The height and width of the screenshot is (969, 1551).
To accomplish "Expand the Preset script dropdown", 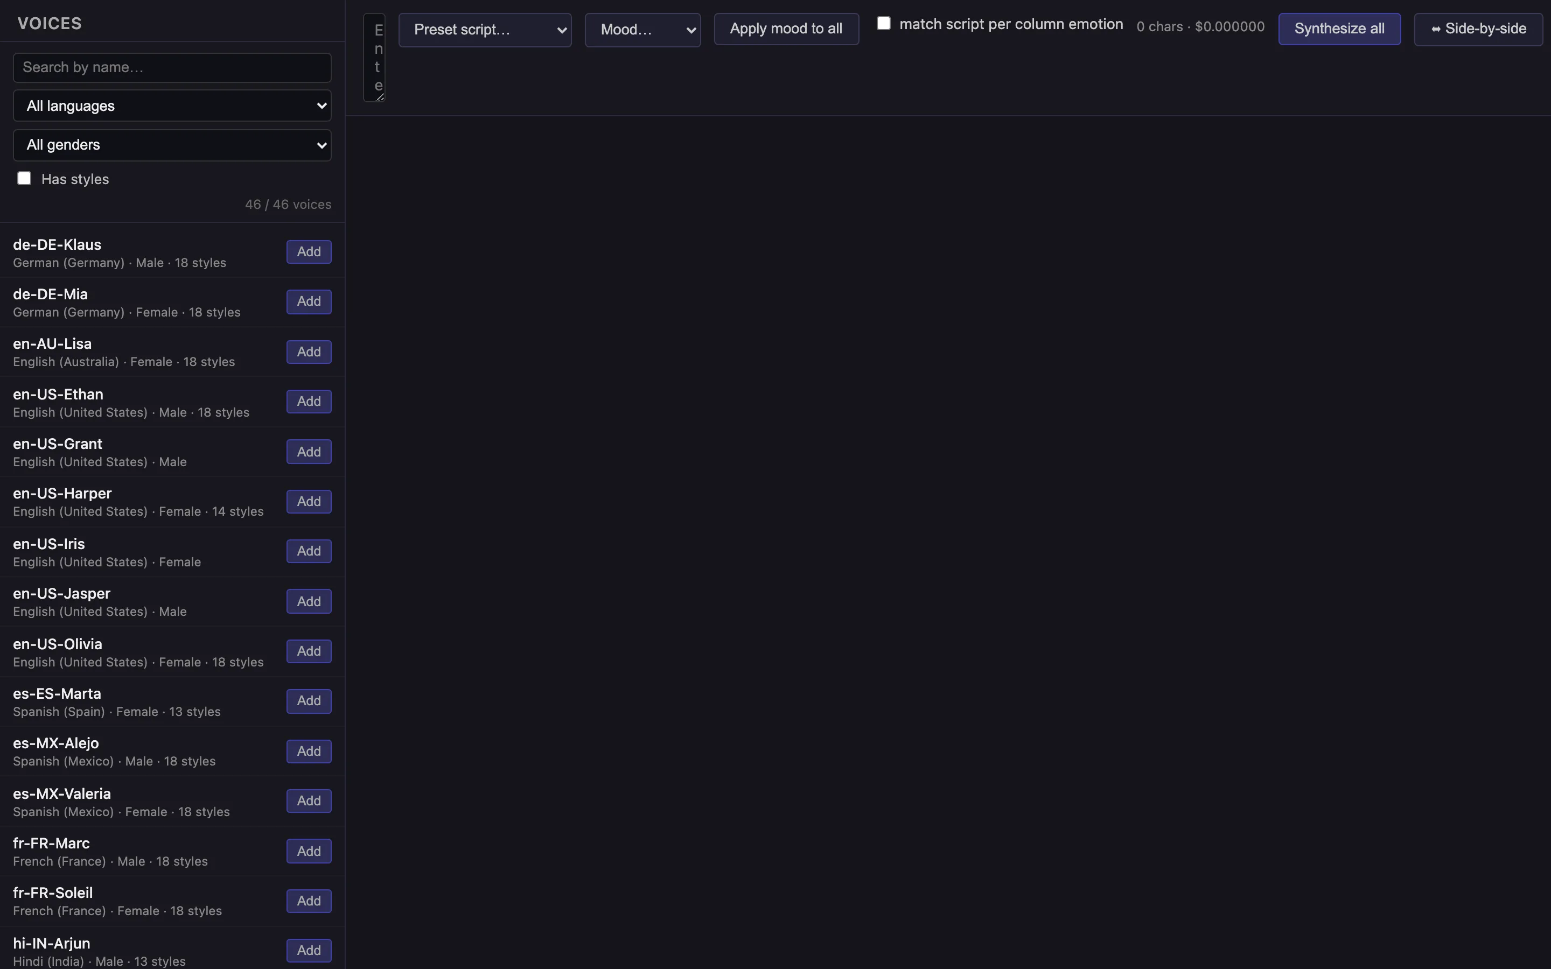I will click(x=485, y=30).
